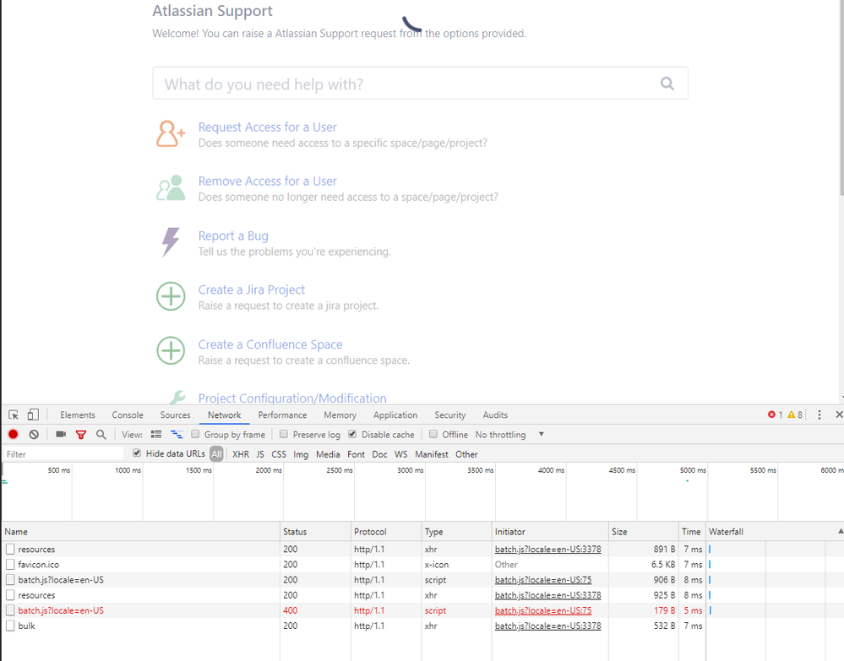Click the capture screenshots camera icon
The height and width of the screenshot is (661, 844).
click(x=61, y=434)
